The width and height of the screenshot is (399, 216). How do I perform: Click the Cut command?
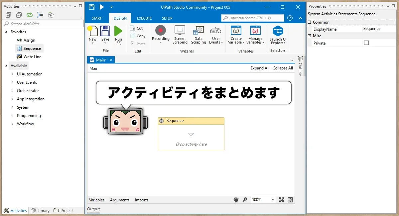pos(137,28)
